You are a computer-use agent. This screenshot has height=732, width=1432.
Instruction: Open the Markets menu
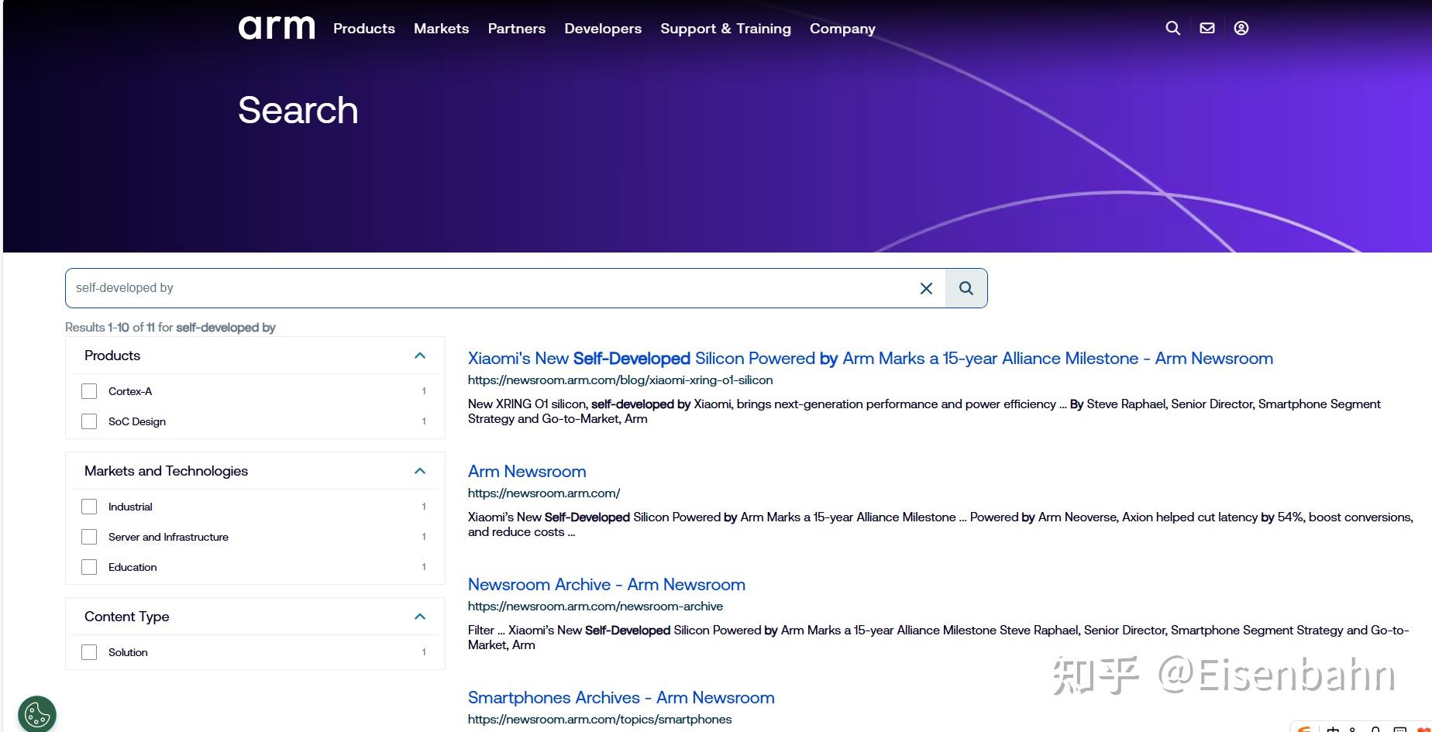(x=441, y=29)
